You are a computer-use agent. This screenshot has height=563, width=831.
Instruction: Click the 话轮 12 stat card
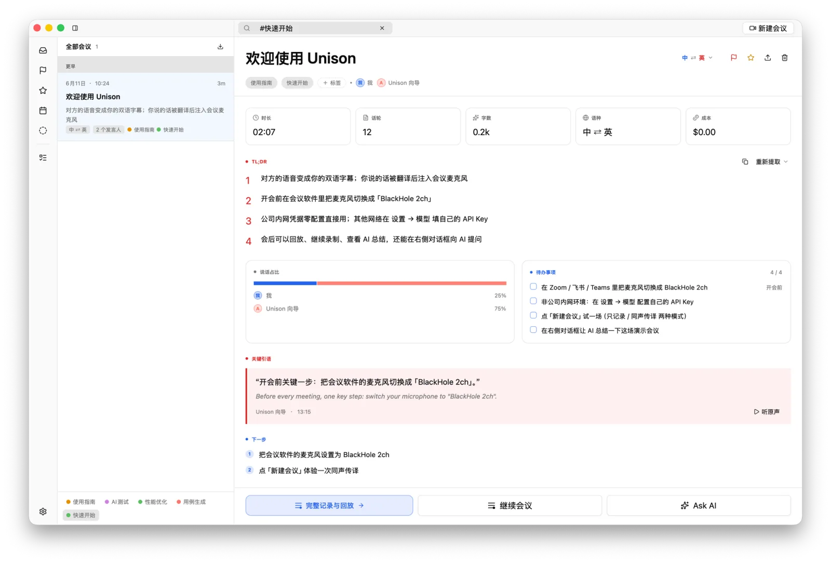408,126
